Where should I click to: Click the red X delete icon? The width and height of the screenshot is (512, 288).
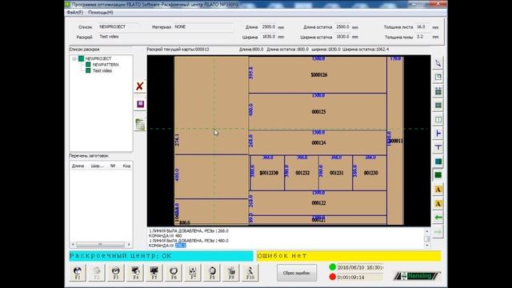140,86
